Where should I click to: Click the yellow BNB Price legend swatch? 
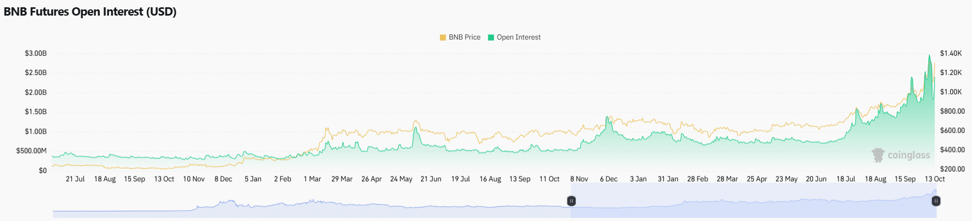(443, 37)
